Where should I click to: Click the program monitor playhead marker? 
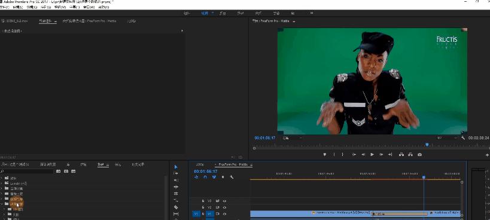(x=427, y=145)
